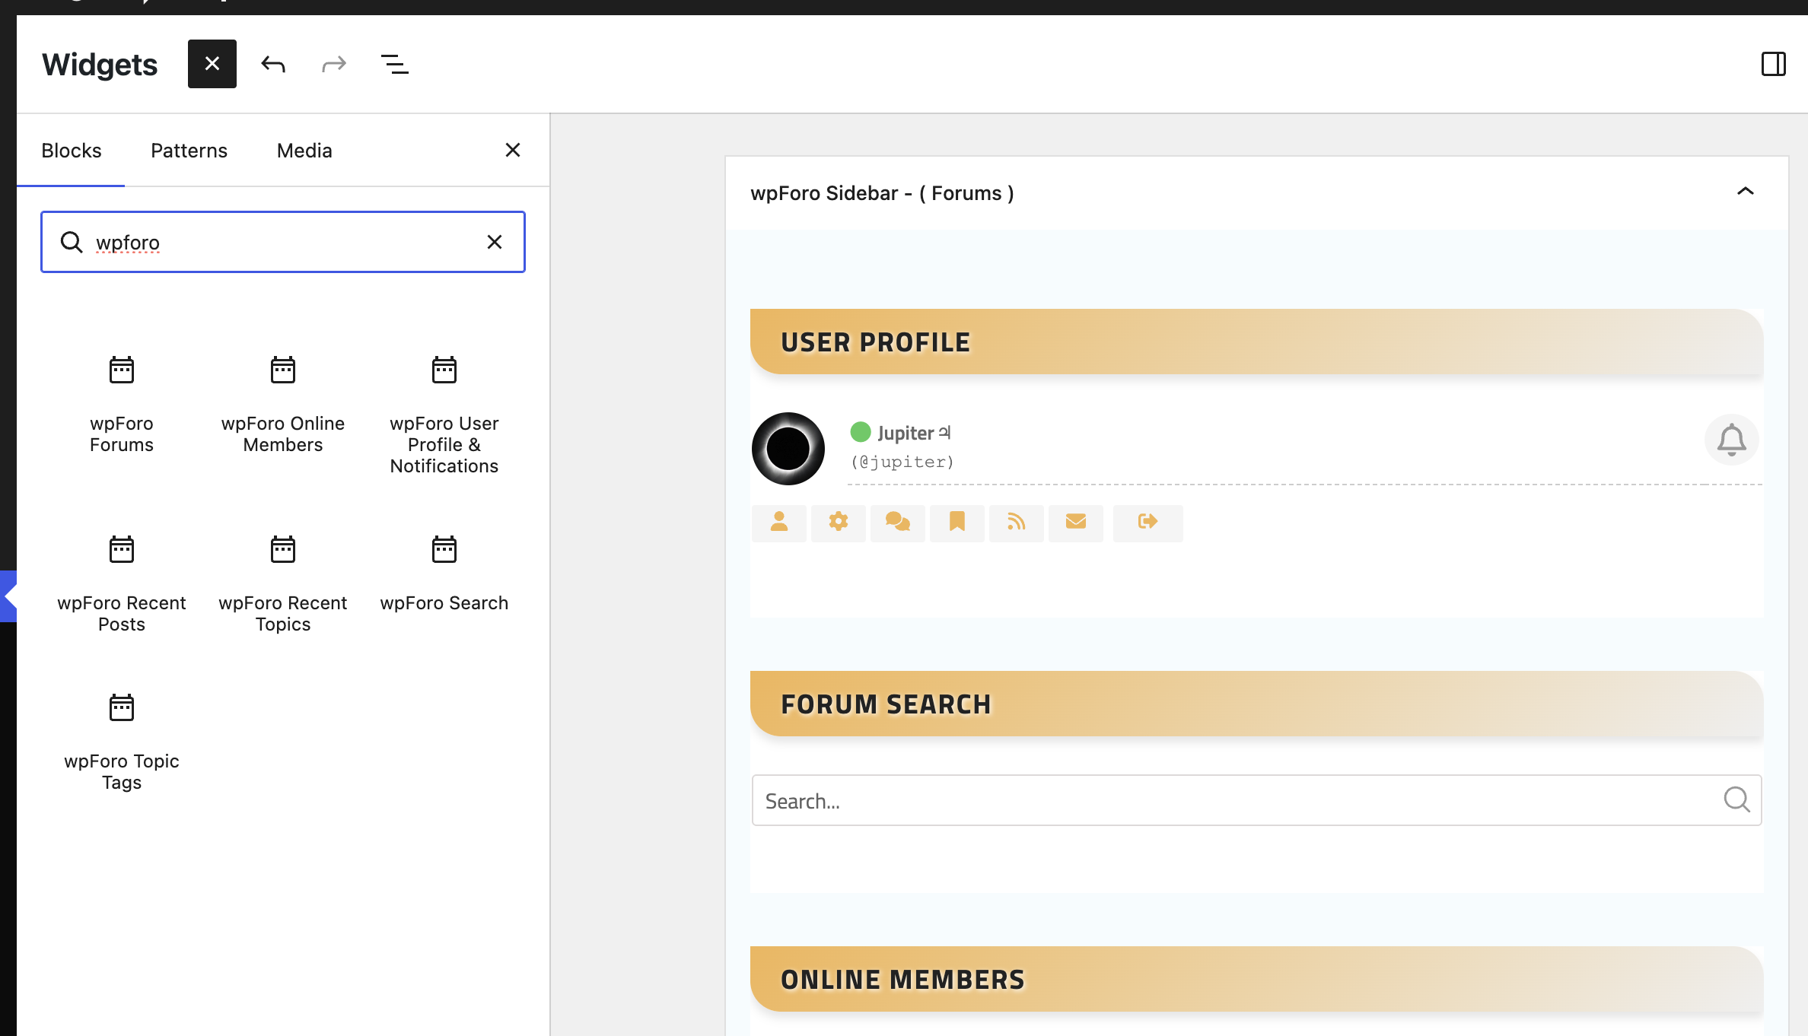
Task: Add wpForo User Profile & Notifications block
Action: coord(444,415)
